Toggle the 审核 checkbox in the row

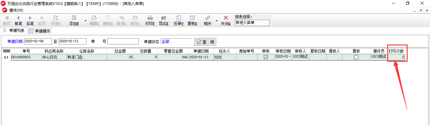(266, 57)
